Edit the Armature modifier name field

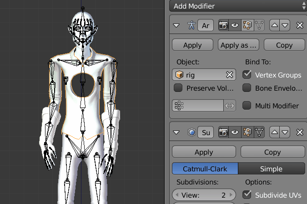click(206, 25)
